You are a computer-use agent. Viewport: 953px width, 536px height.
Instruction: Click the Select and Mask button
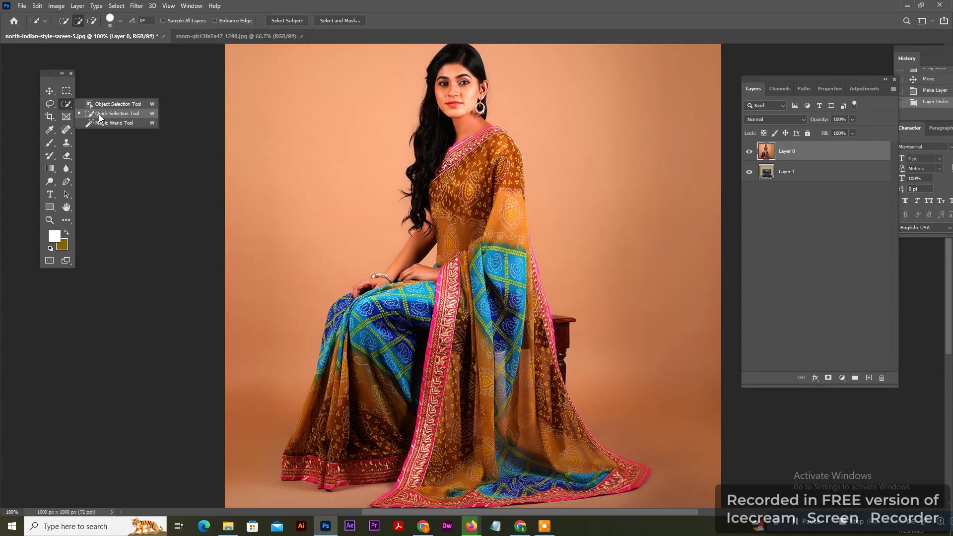point(340,21)
